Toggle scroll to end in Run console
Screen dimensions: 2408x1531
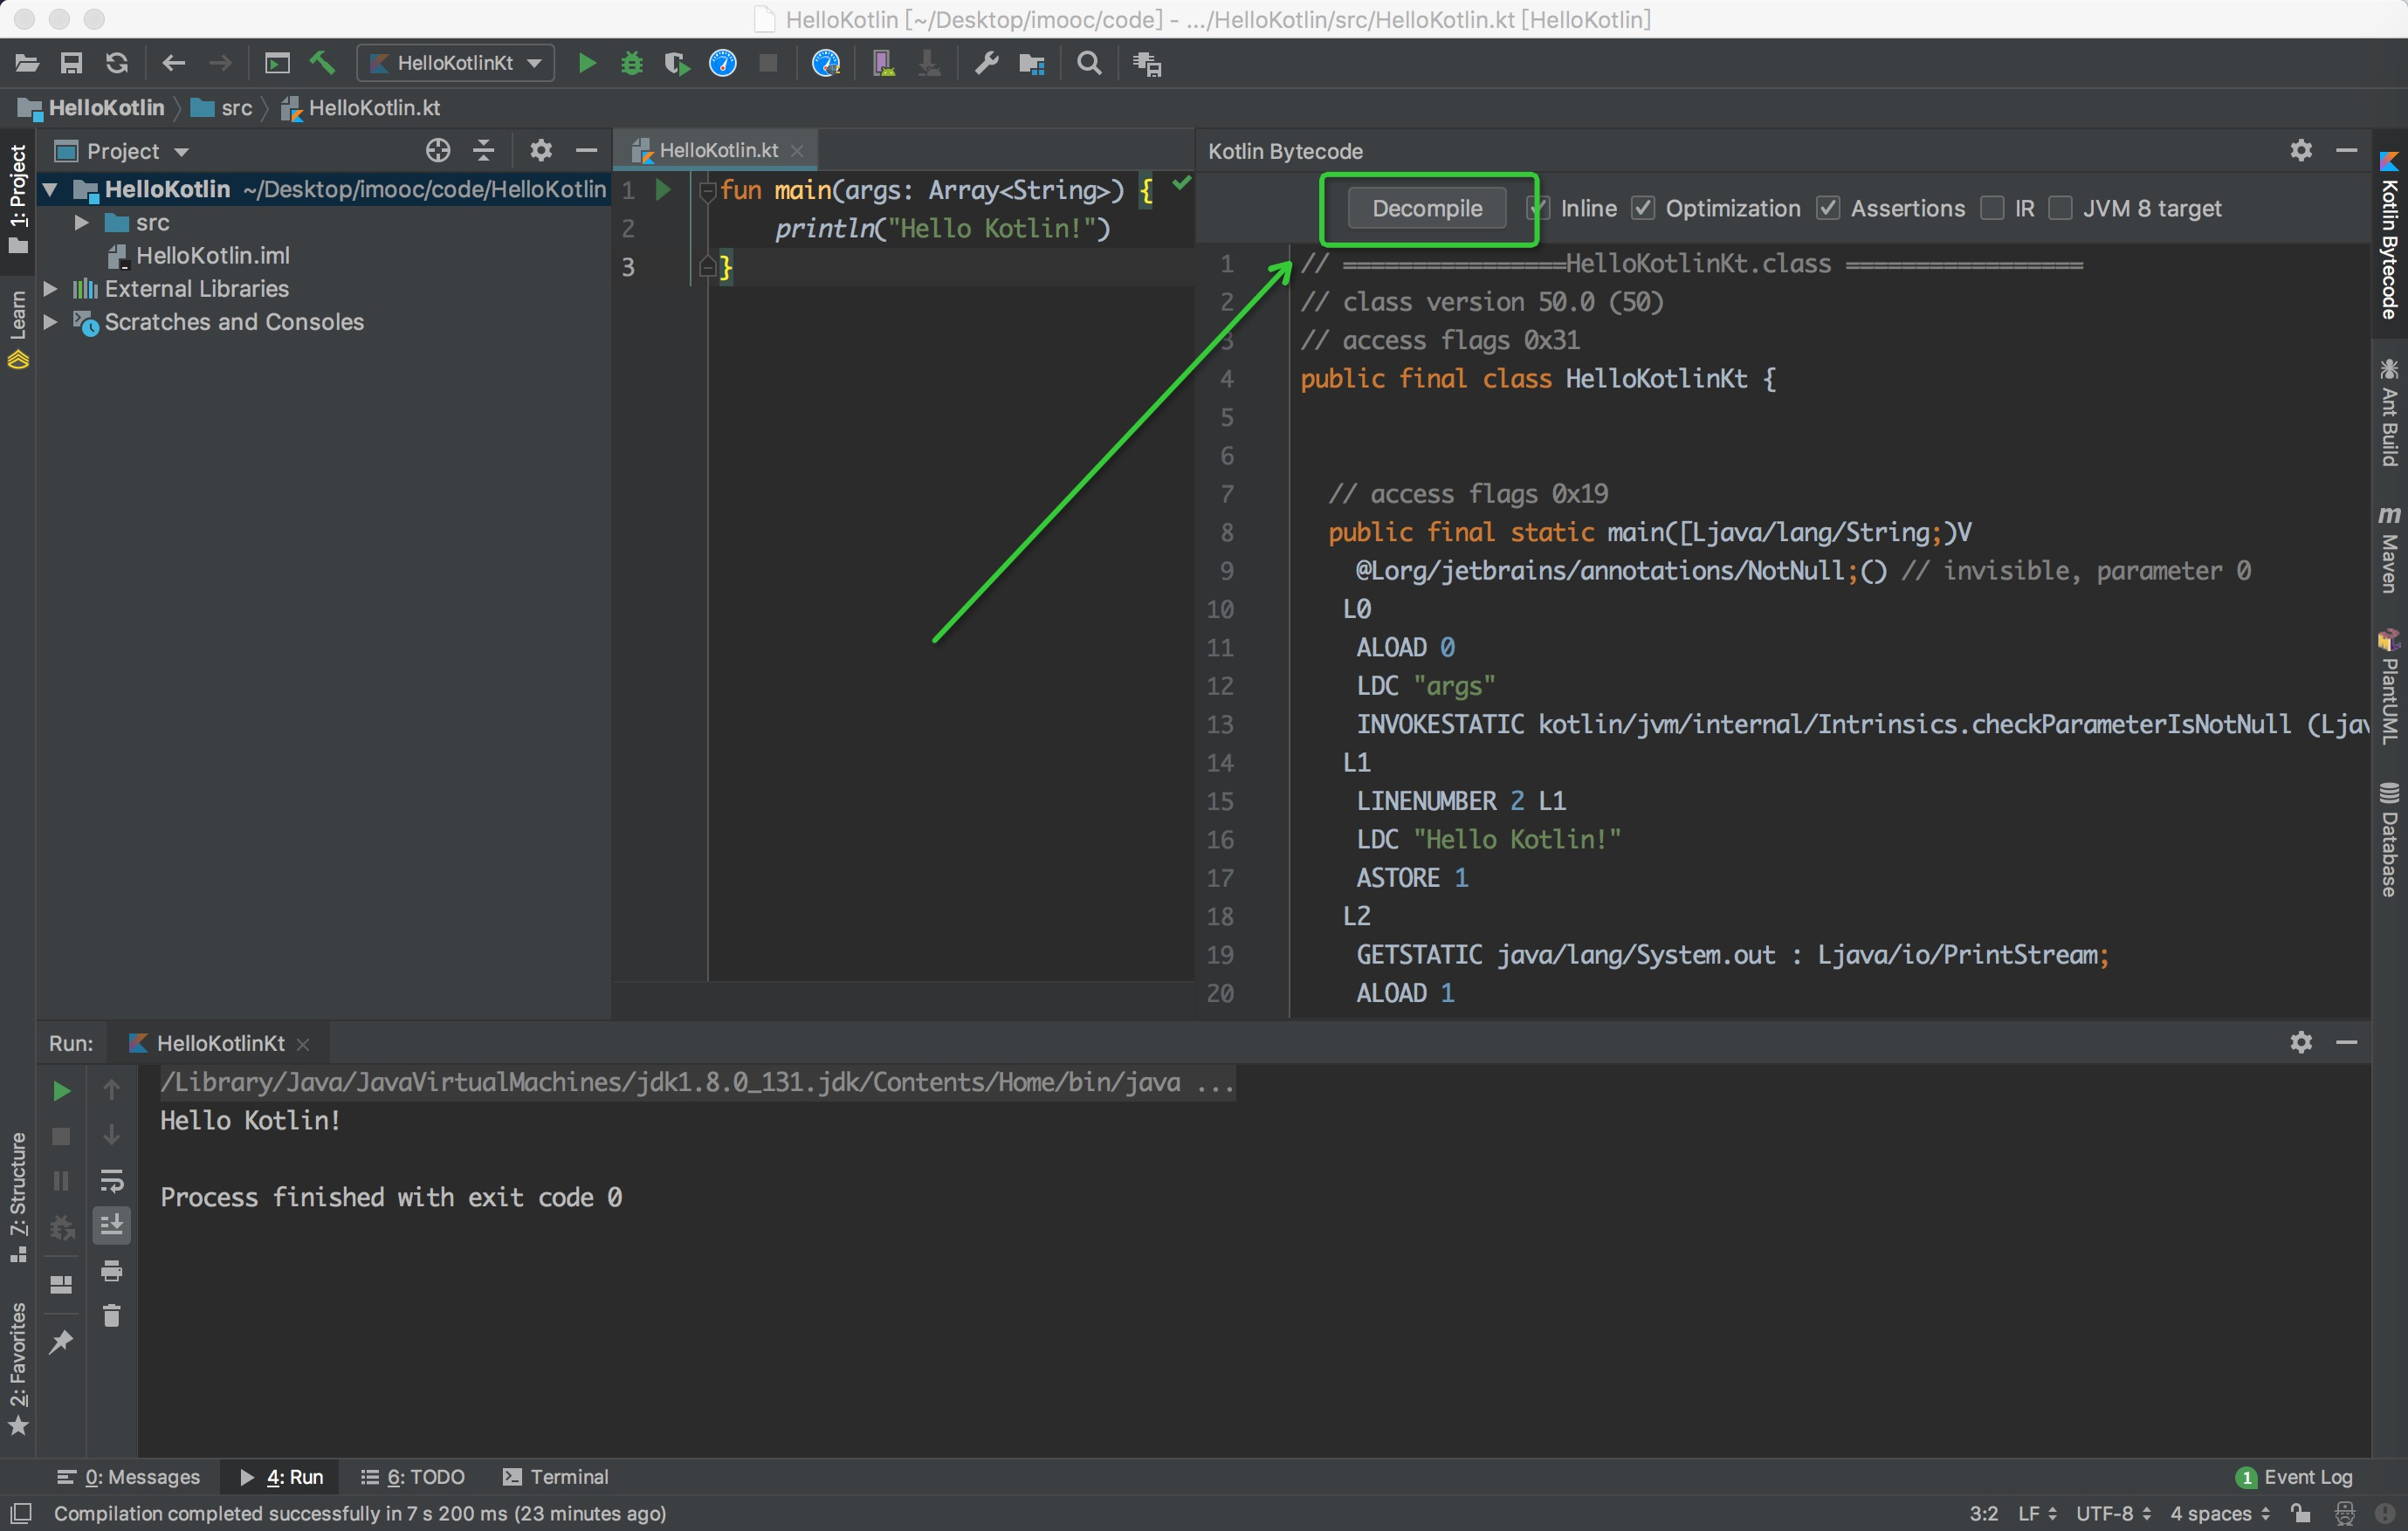112,1225
